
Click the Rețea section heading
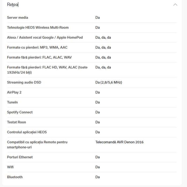[x=13, y=5]
